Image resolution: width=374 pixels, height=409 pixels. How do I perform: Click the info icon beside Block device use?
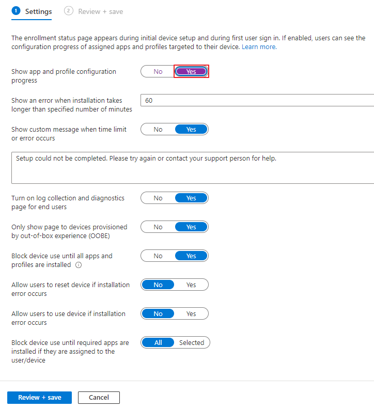tap(79, 265)
